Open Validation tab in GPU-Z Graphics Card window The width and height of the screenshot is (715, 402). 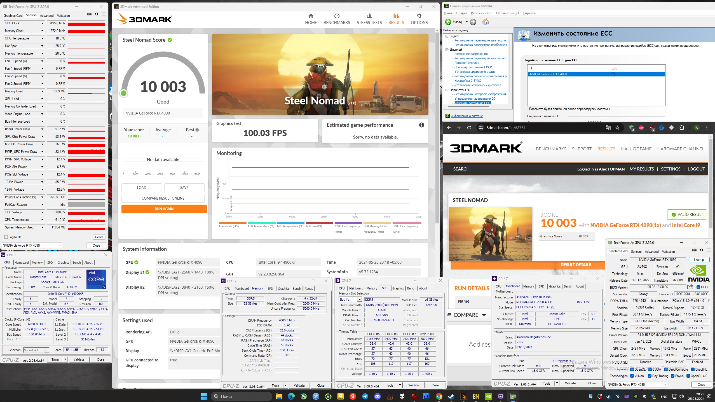click(x=668, y=252)
